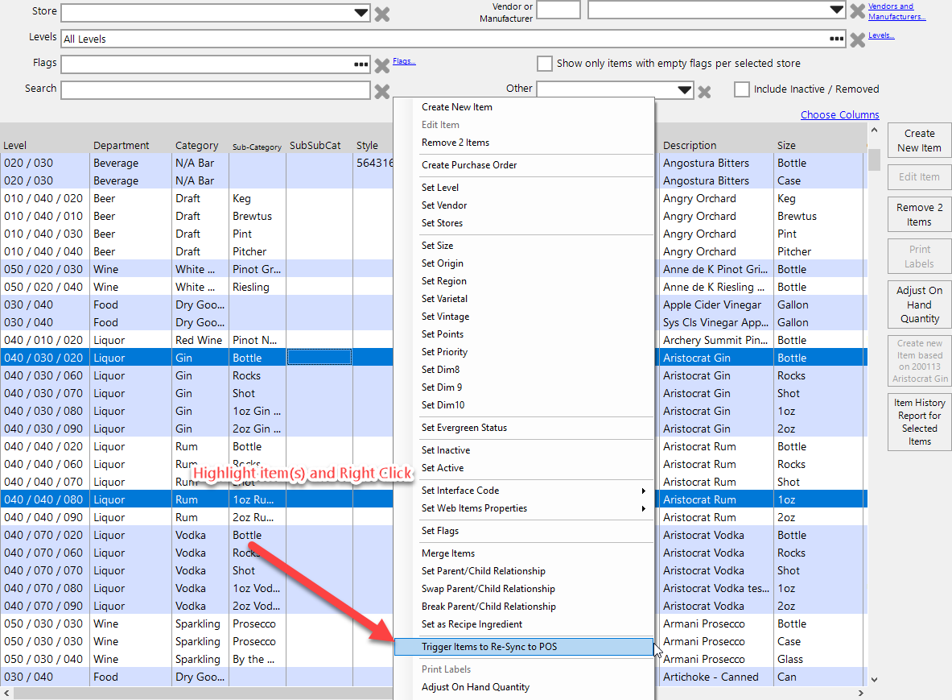Click the Sys Cls Vinegar App... cell
The image size is (952, 700).
pyautogui.click(x=716, y=322)
